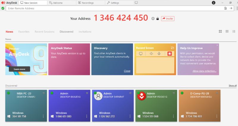Click the DESKTOP-CR66IFJ hostname text

click(x=26, y=97)
